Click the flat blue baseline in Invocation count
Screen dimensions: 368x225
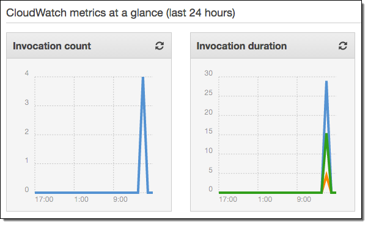coord(86,193)
